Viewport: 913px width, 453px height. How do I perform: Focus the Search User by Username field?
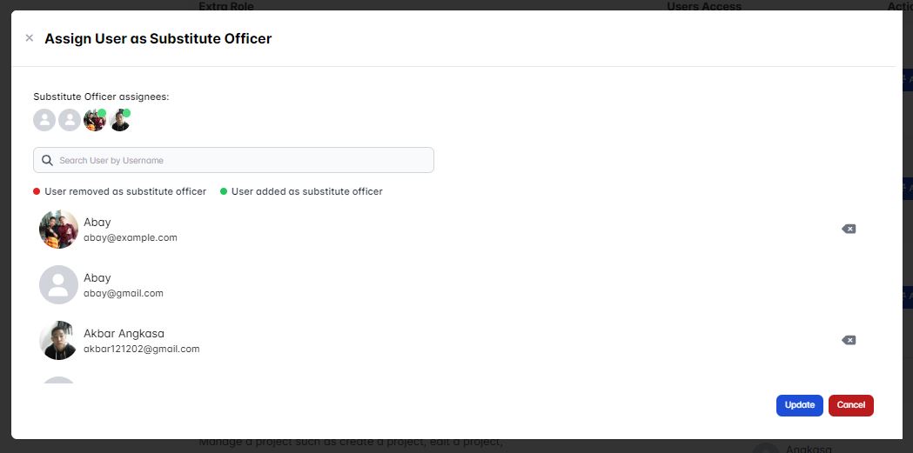[x=233, y=160]
